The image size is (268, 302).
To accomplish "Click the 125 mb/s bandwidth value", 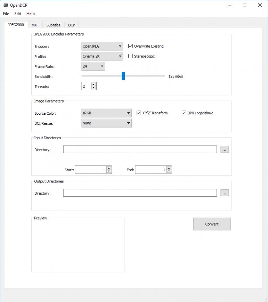I will tap(176, 76).
